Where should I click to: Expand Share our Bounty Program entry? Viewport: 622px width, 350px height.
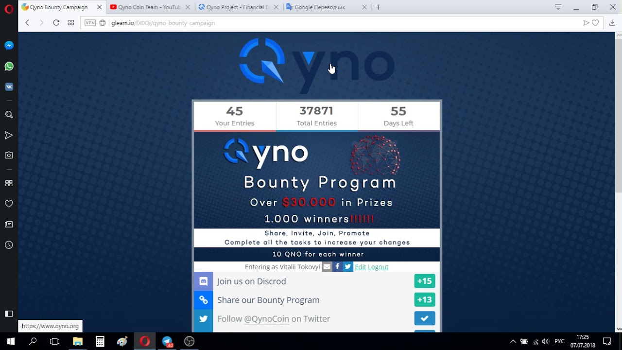[317, 300]
